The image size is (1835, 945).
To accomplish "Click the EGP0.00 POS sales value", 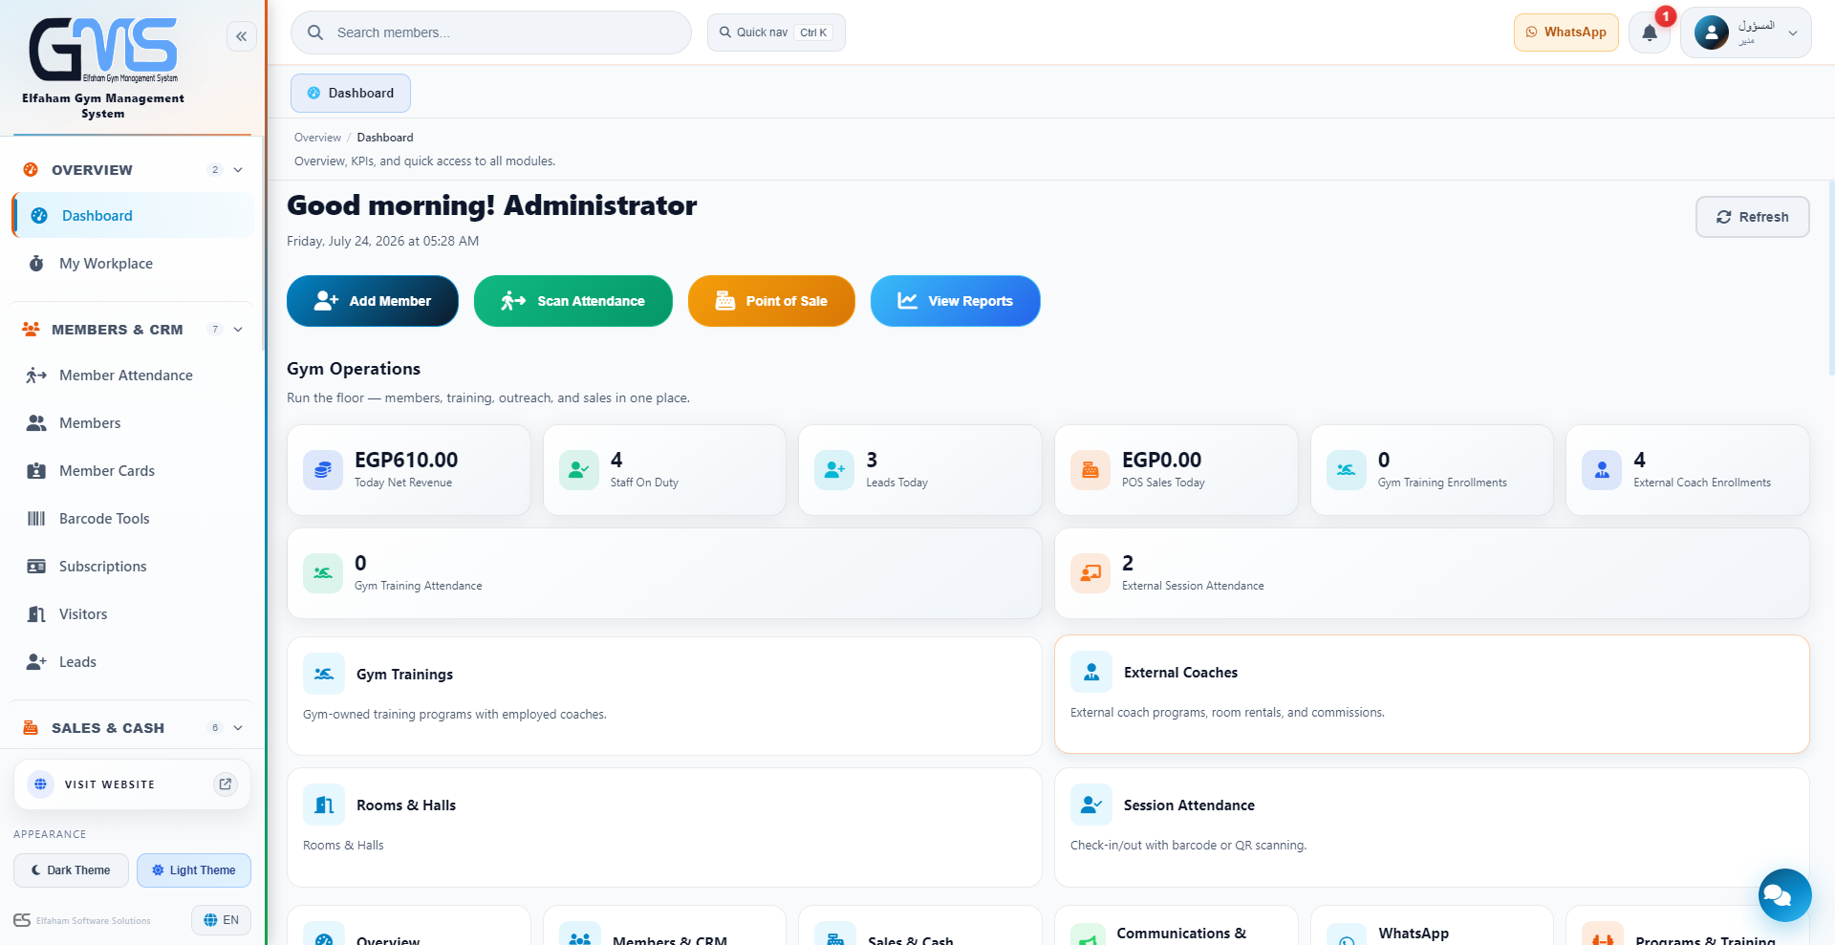I will point(1161,460).
